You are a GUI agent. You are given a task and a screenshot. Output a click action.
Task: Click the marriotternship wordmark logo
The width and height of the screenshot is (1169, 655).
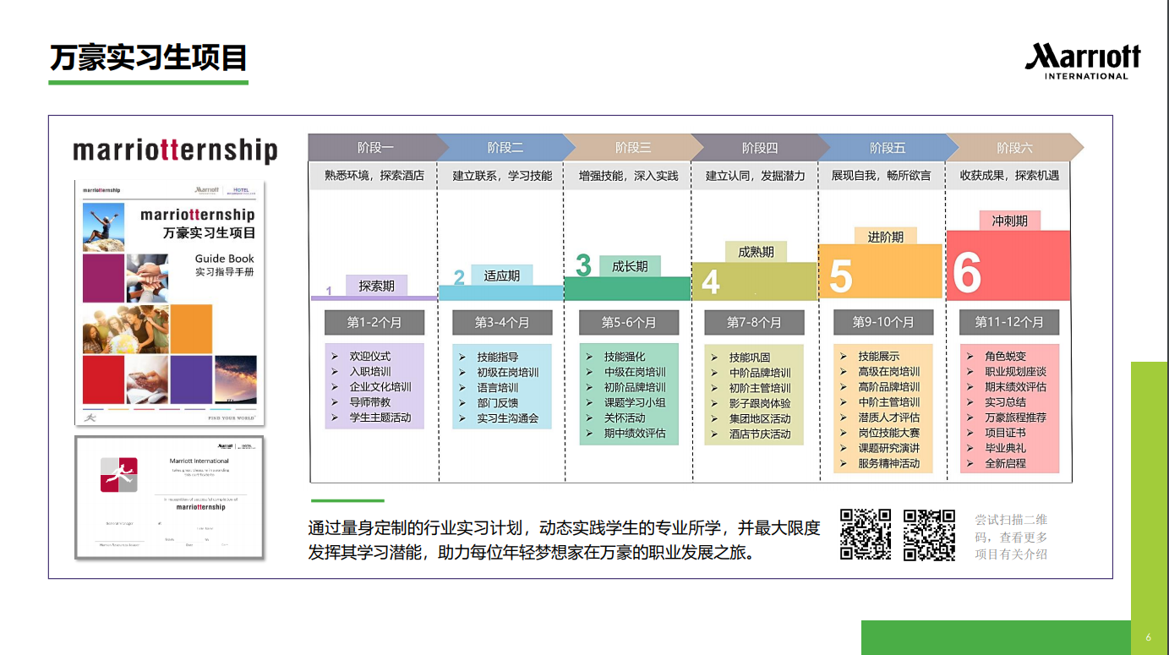(175, 150)
